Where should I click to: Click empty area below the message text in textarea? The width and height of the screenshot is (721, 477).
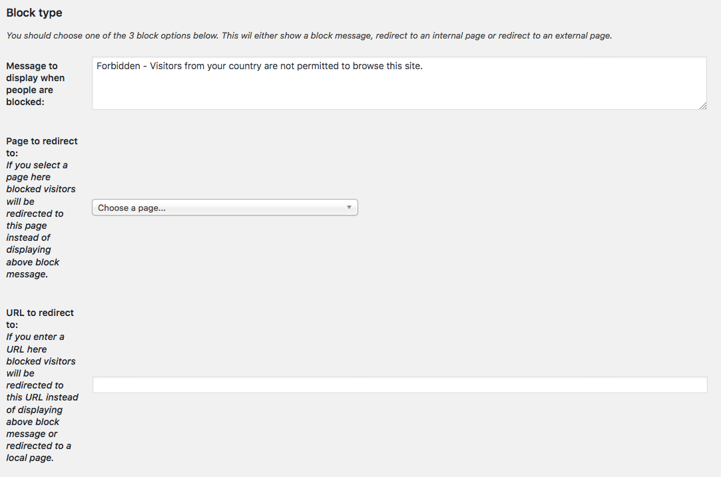click(399, 92)
